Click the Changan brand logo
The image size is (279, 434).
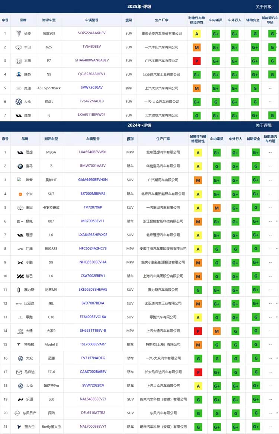coord(18,33)
